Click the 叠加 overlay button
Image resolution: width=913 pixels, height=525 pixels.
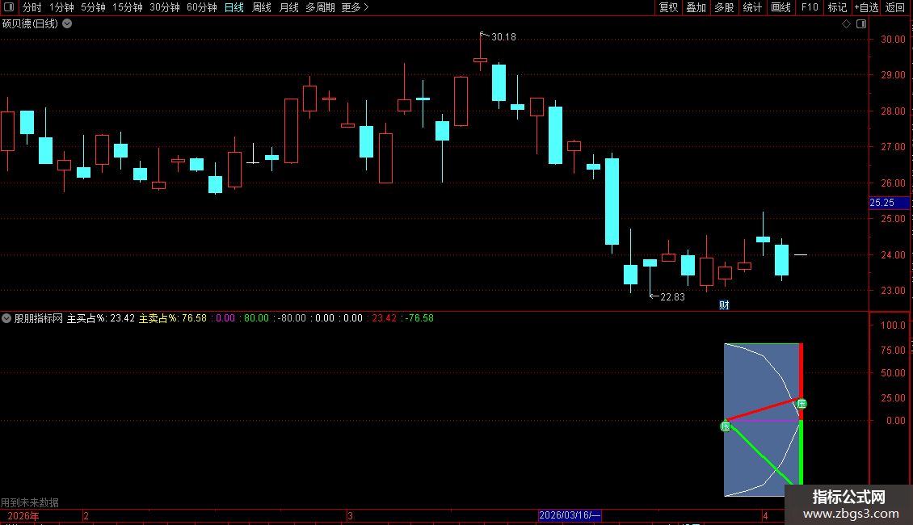click(x=696, y=7)
